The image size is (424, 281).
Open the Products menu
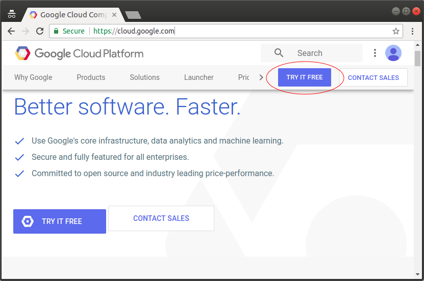point(91,77)
